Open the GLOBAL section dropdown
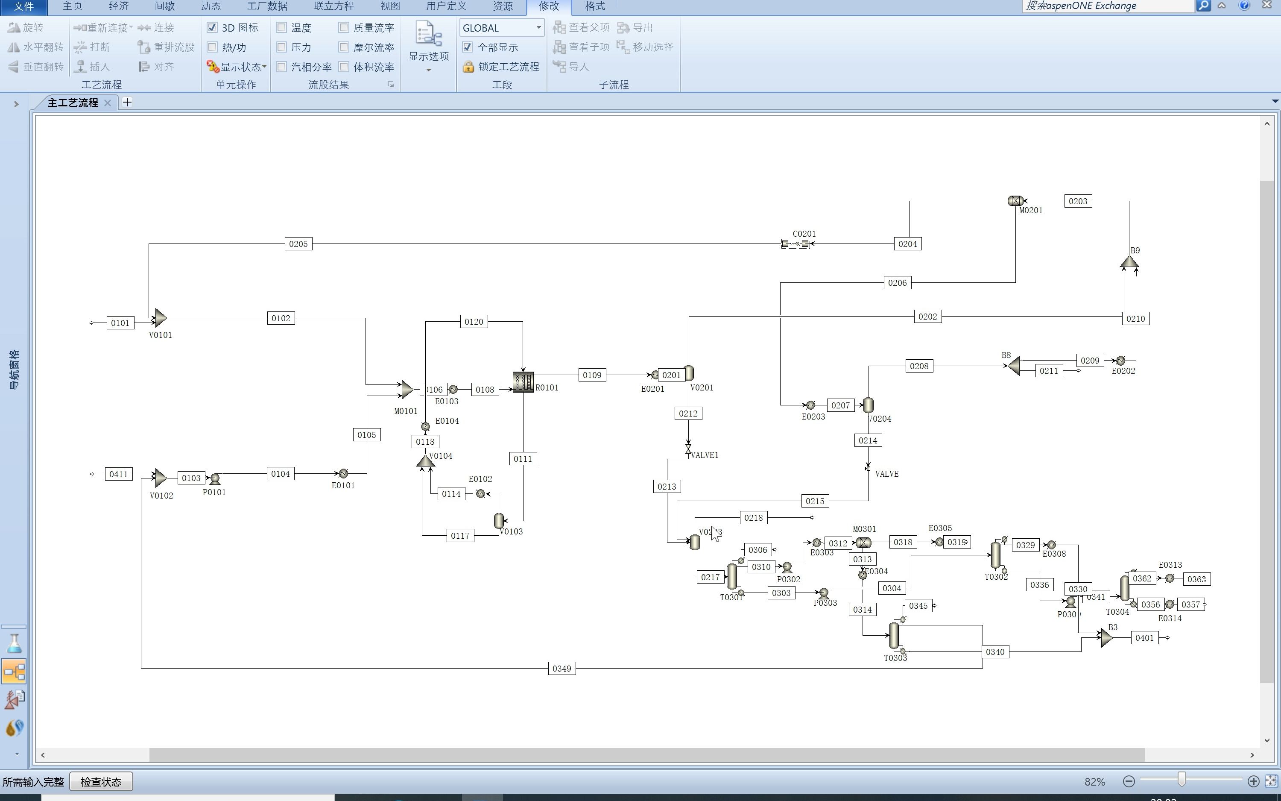Screen dimensions: 1281x801 click(x=538, y=27)
